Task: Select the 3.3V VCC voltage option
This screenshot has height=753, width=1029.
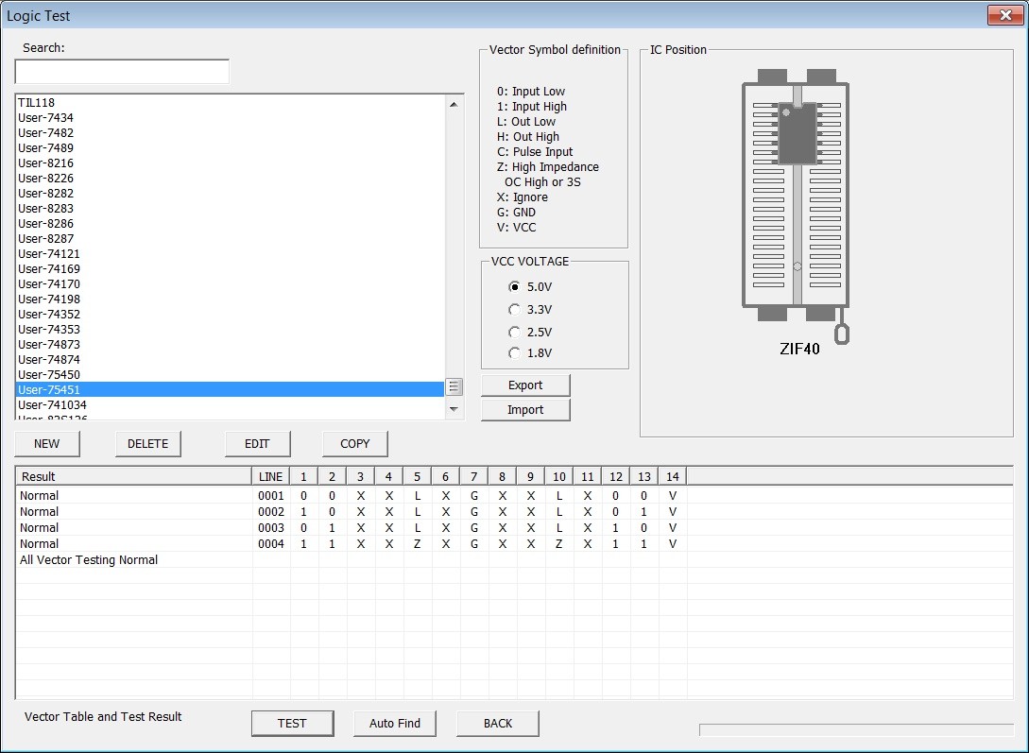Action: [514, 310]
